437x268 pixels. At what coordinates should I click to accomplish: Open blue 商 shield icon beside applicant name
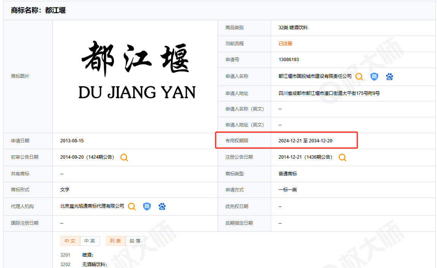(x=374, y=76)
